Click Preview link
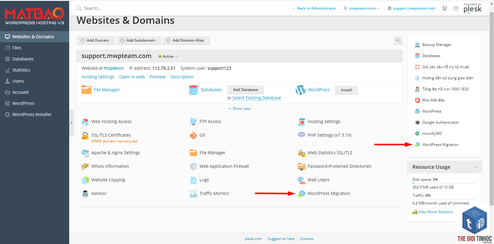Viewport: 494px width, 244px height. pyautogui.click(x=158, y=77)
